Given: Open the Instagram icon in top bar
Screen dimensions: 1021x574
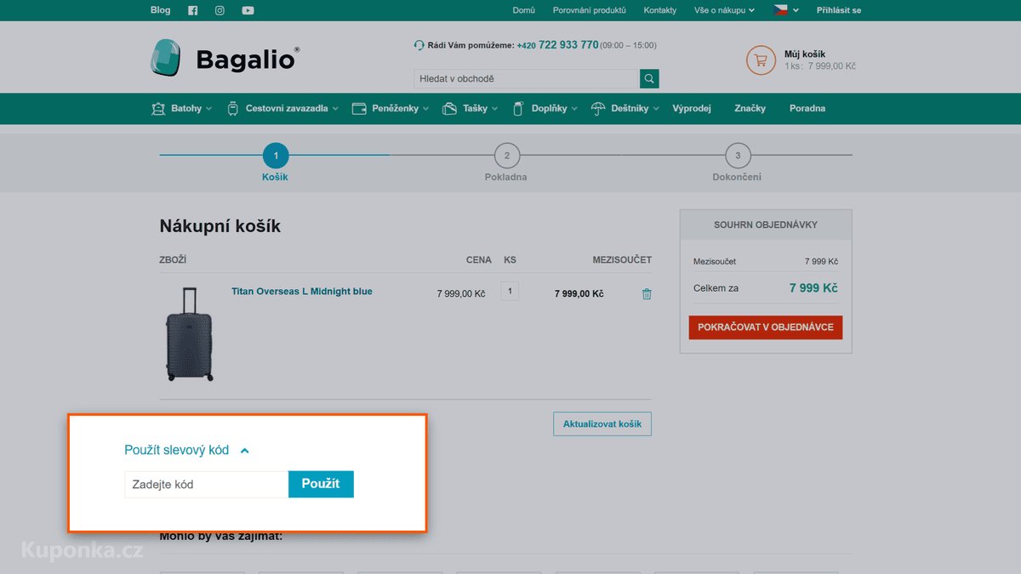Looking at the screenshot, I should pos(220,10).
